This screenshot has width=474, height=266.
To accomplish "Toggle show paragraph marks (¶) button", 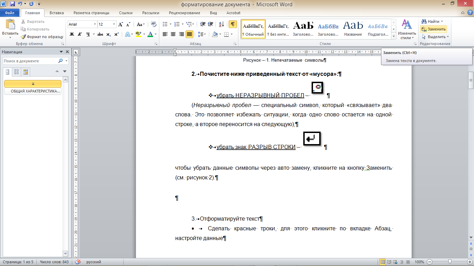I will (233, 24).
